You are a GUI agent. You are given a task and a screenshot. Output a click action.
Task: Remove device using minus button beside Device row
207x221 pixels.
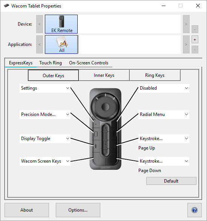click(x=195, y=29)
